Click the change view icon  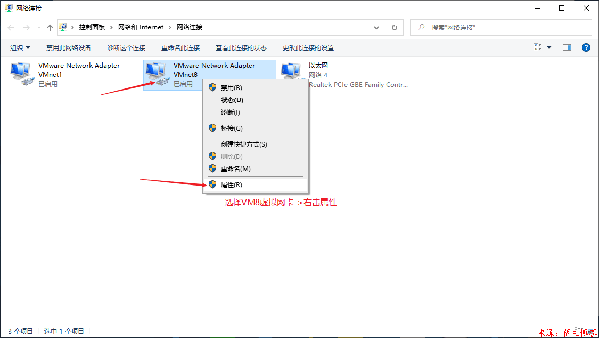(537, 47)
